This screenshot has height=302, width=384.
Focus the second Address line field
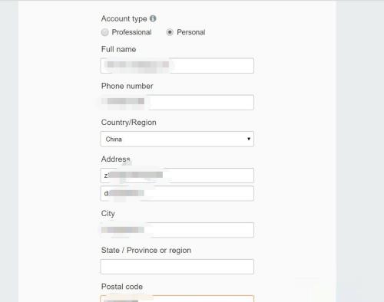click(x=177, y=193)
